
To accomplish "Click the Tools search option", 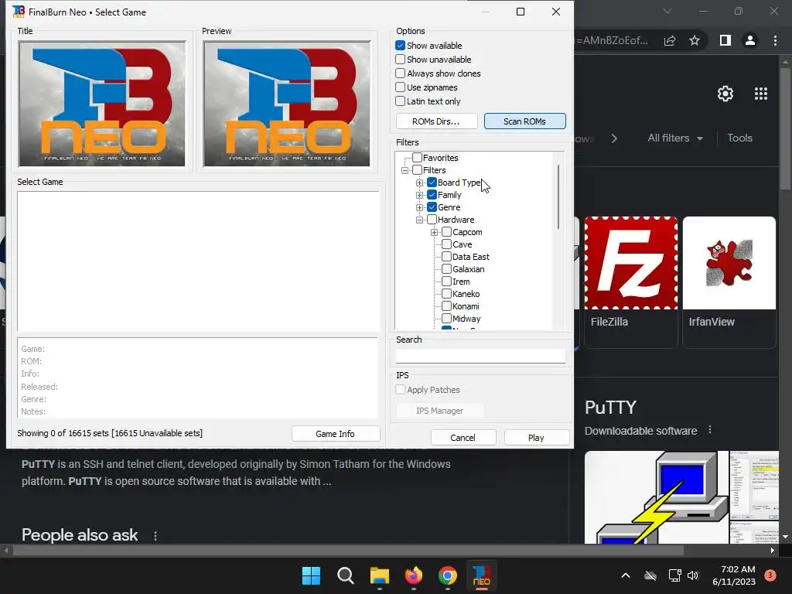I will [740, 138].
